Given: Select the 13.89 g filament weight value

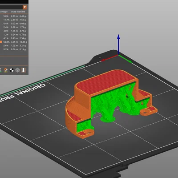Looking at the screenshot, I should click(x=23, y=42).
